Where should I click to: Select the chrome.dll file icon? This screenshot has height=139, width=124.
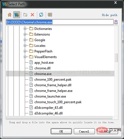[x=31, y=68]
